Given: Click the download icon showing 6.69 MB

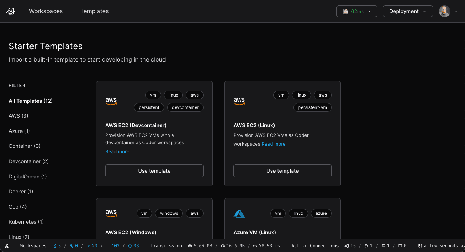Looking at the screenshot, I should pyautogui.click(x=190, y=246).
